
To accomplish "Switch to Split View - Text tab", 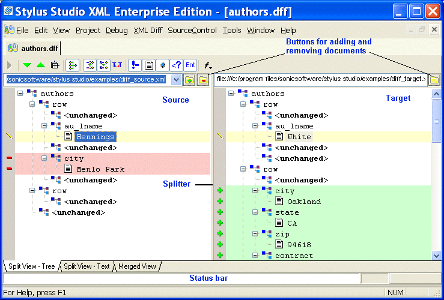I will tap(87, 266).
